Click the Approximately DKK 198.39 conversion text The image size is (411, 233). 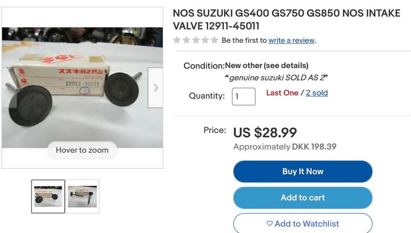point(285,147)
